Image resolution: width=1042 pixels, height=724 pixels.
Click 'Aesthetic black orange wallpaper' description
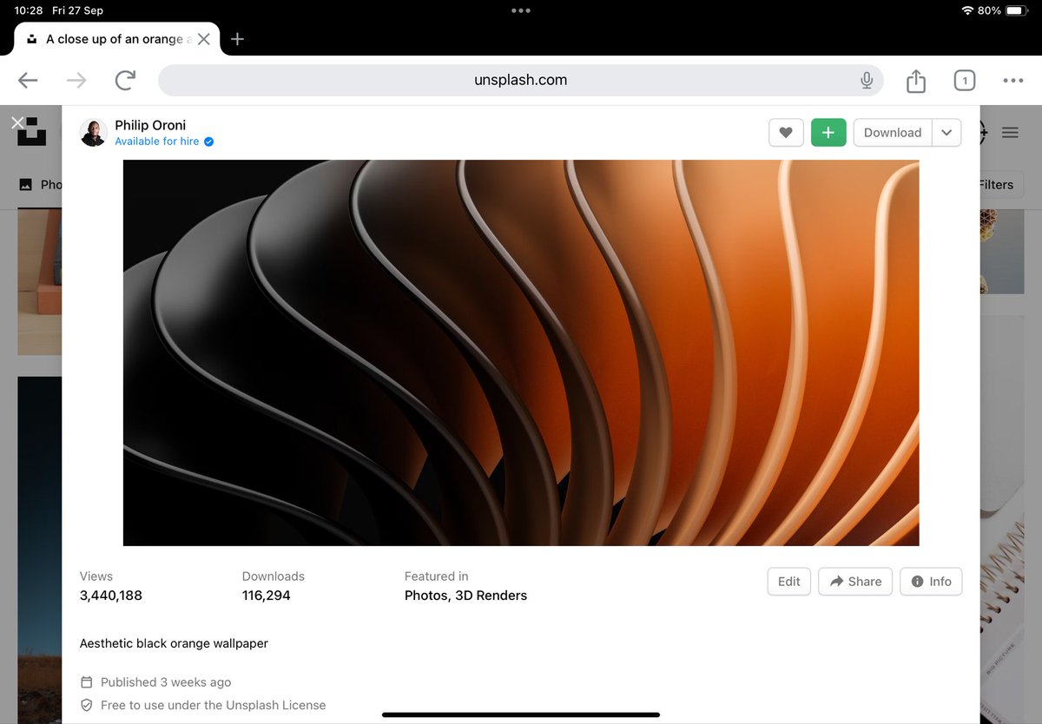click(x=174, y=643)
